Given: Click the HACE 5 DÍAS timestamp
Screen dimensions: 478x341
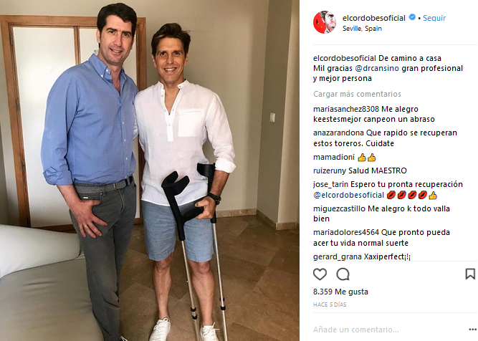Looking at the screenshot, I should pyautogui.click(x=330, y=304).
